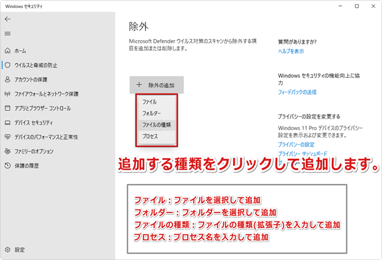Click the family options people icon
Viewport: 382px width, 260px height.
click(8, 152)
